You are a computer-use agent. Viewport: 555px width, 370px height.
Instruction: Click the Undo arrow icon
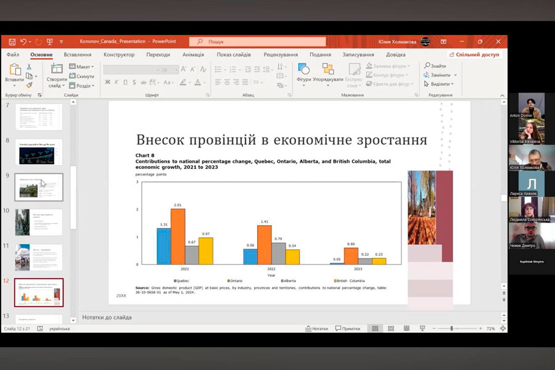23,42
